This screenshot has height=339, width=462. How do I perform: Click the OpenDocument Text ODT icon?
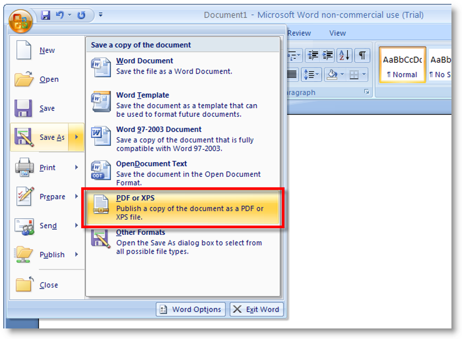click(x=101, y=170)
